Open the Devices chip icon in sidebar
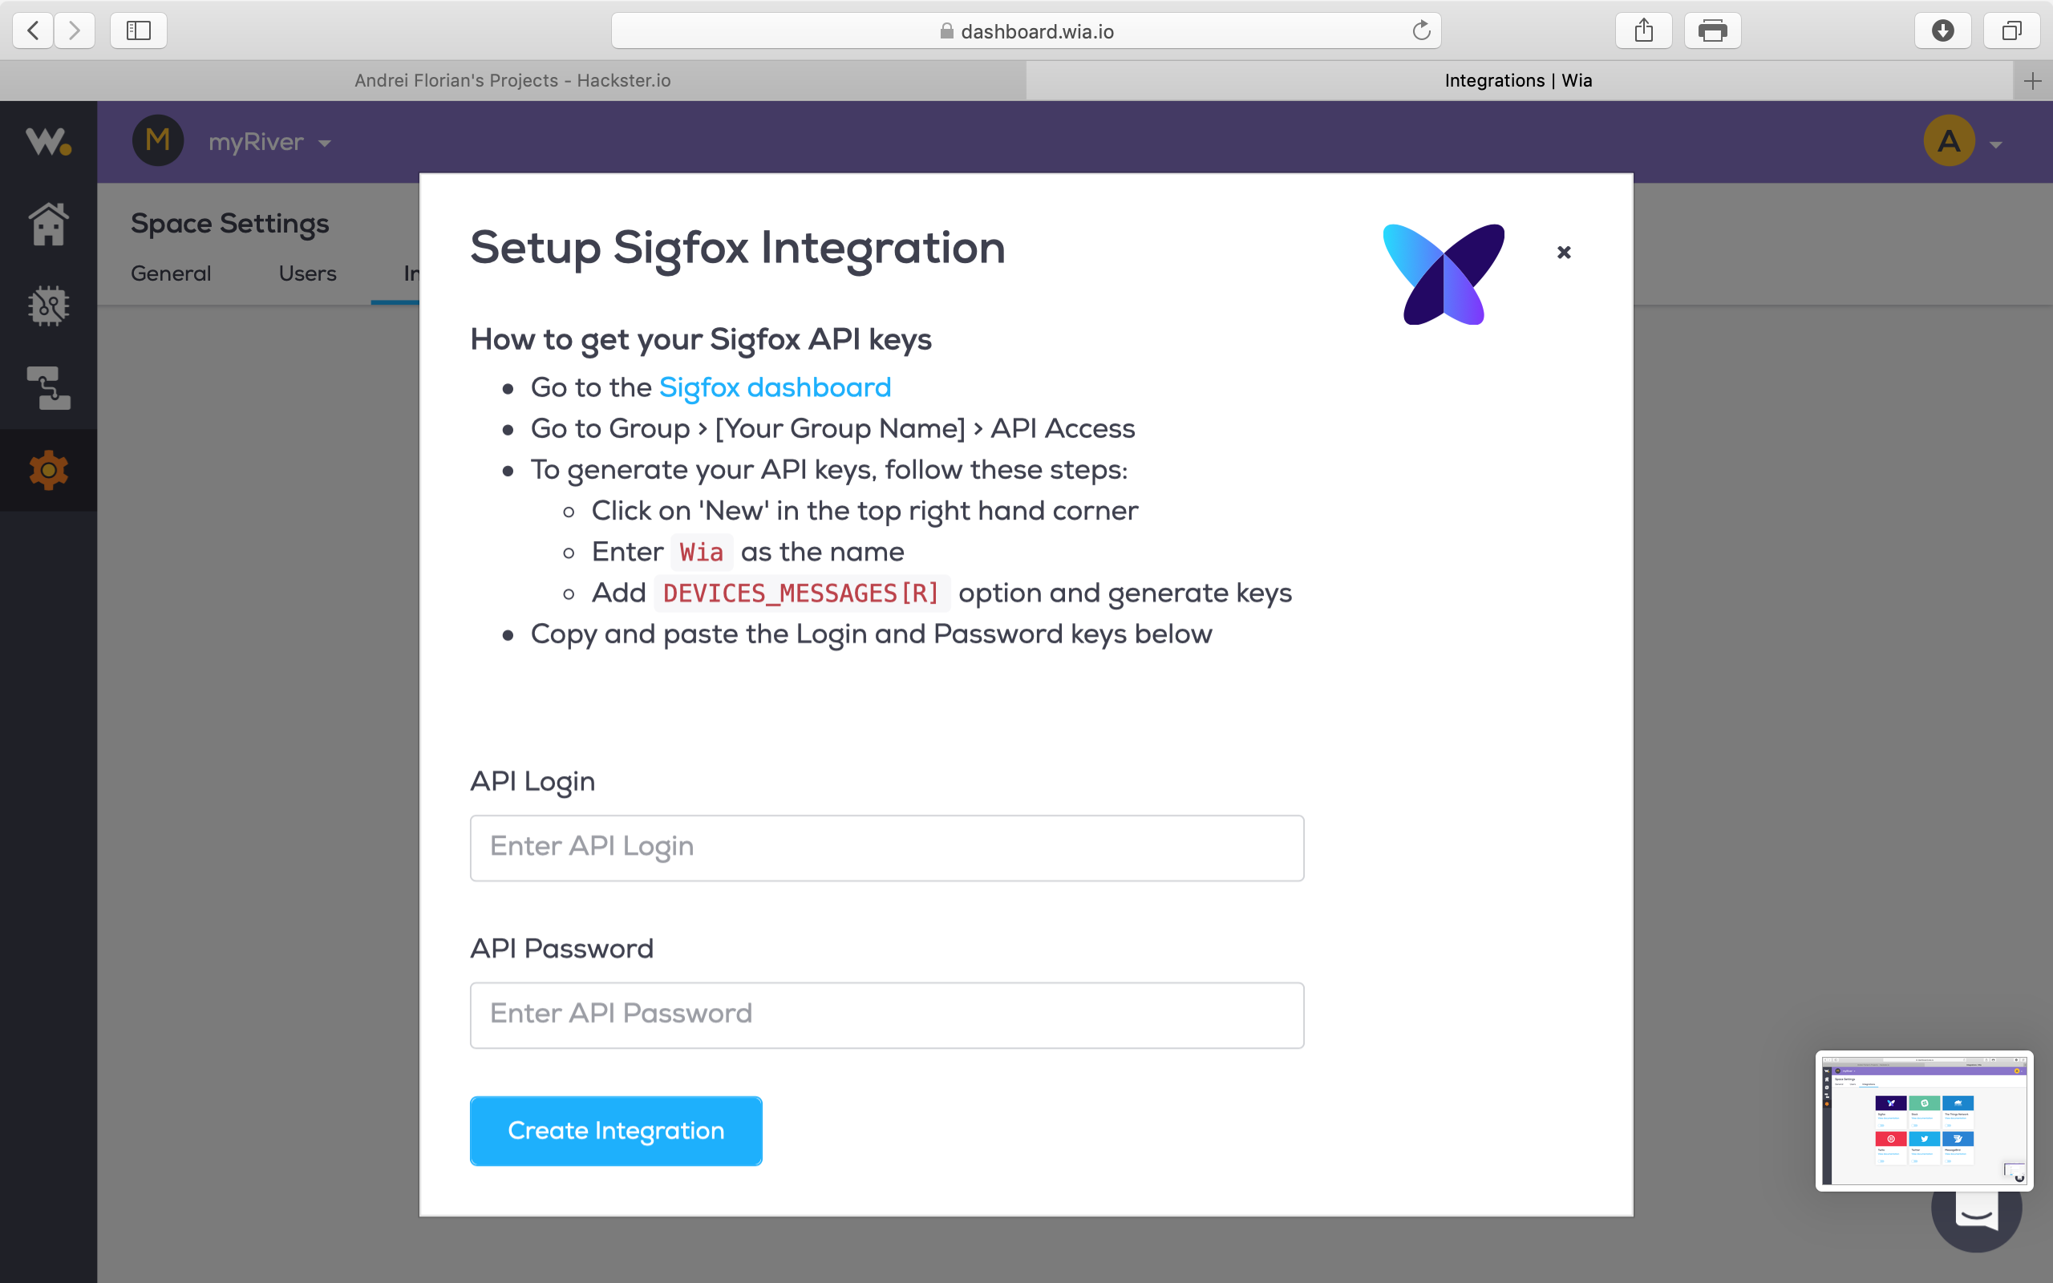 pyautogui.click(x=48, y=306)
